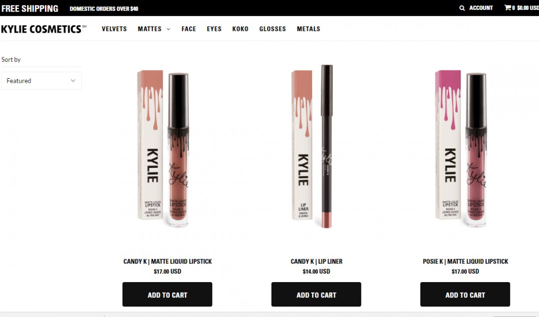This screenshot has width=539, height=317.
Task: Add Candy K Matte Lipstick to cart
Action: tap(167, 295)
